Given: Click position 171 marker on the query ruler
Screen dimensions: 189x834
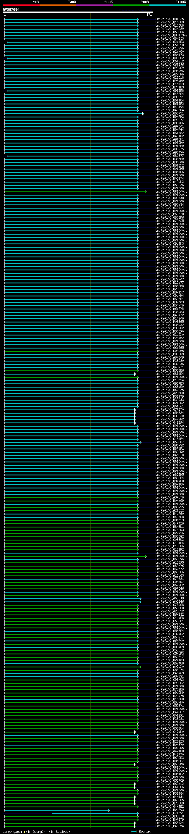Looking at the screenshot, I should [x=149, y=14].
